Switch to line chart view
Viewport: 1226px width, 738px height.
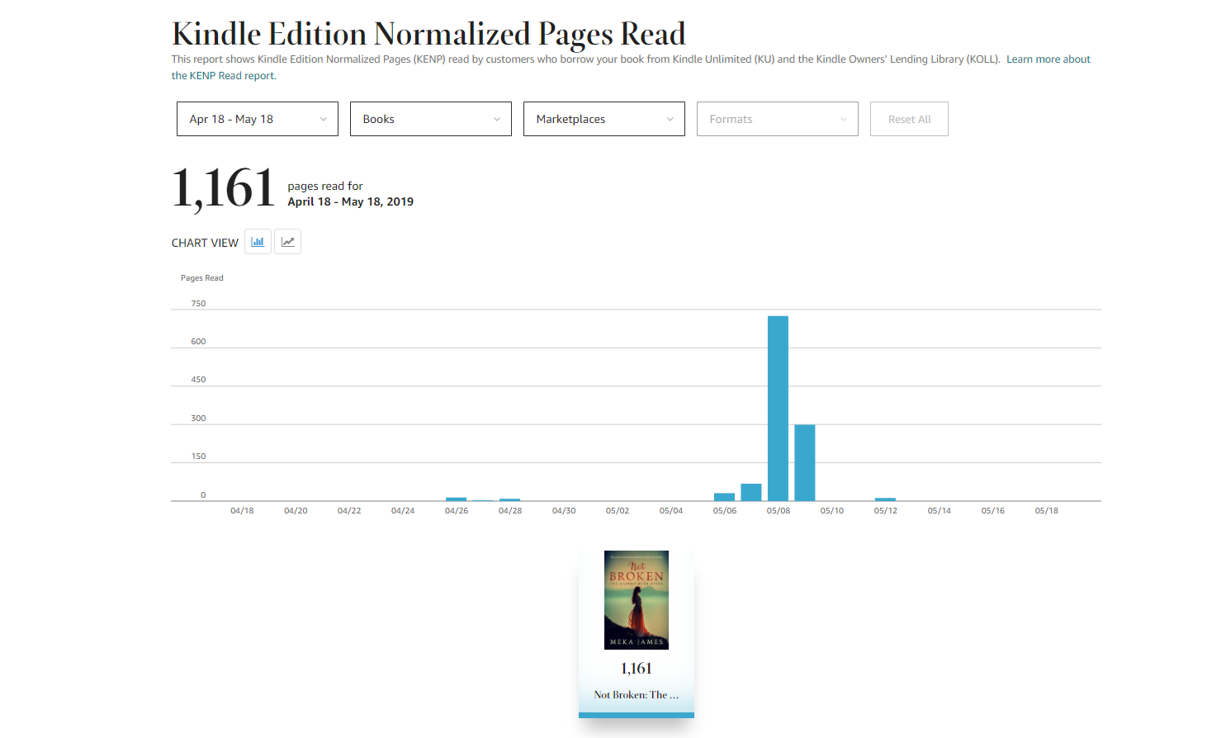click(x=287, y=242)
